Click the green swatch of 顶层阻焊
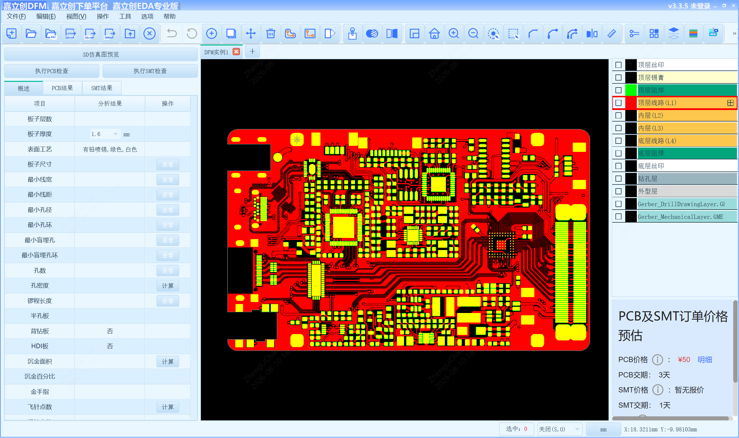 point(631,90)
